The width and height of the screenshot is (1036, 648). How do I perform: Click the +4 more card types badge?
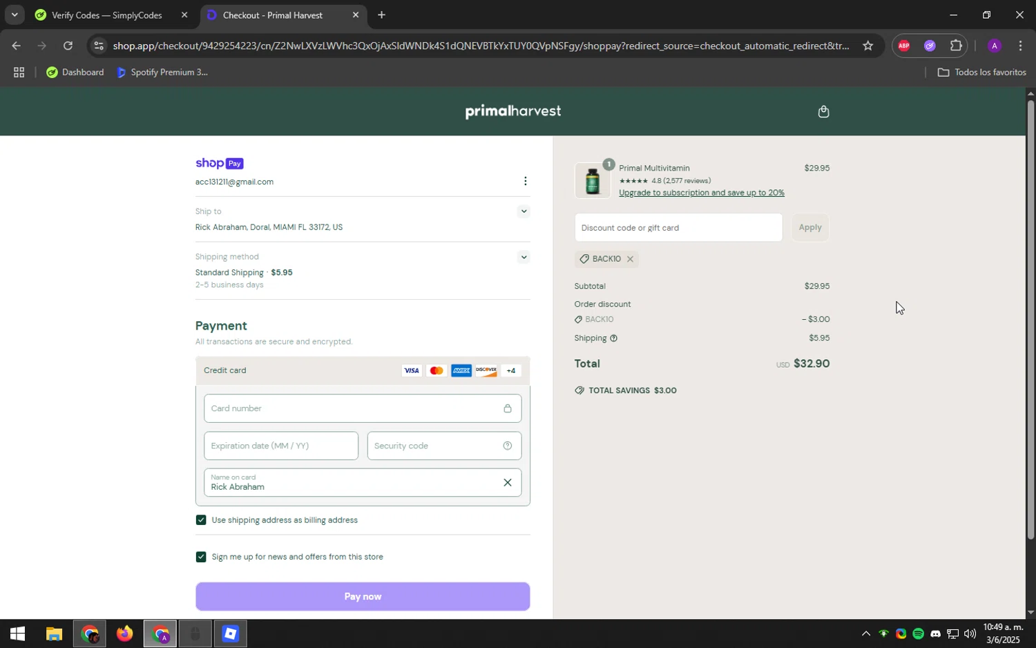pyautogui.click(x=511, y=371)
